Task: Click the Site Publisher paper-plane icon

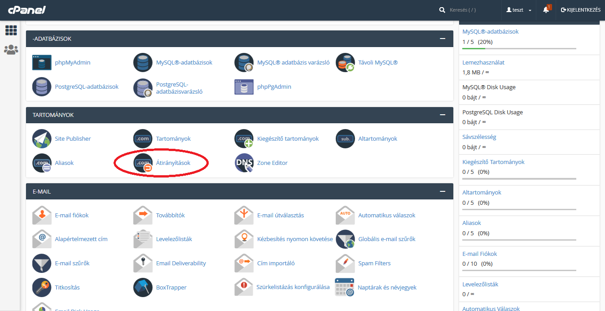Action: coord(42,138)
